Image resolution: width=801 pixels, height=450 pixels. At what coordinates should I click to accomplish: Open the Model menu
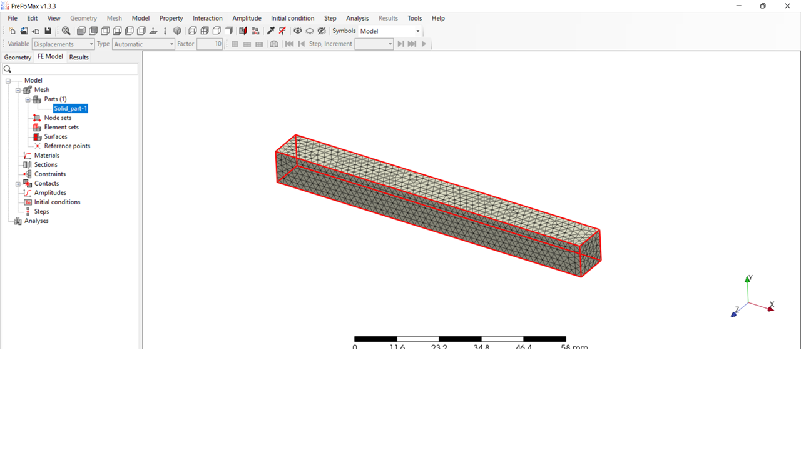pos(141,18)
